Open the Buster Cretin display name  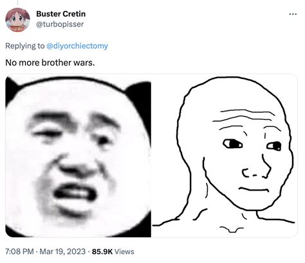tap(61, 14)
